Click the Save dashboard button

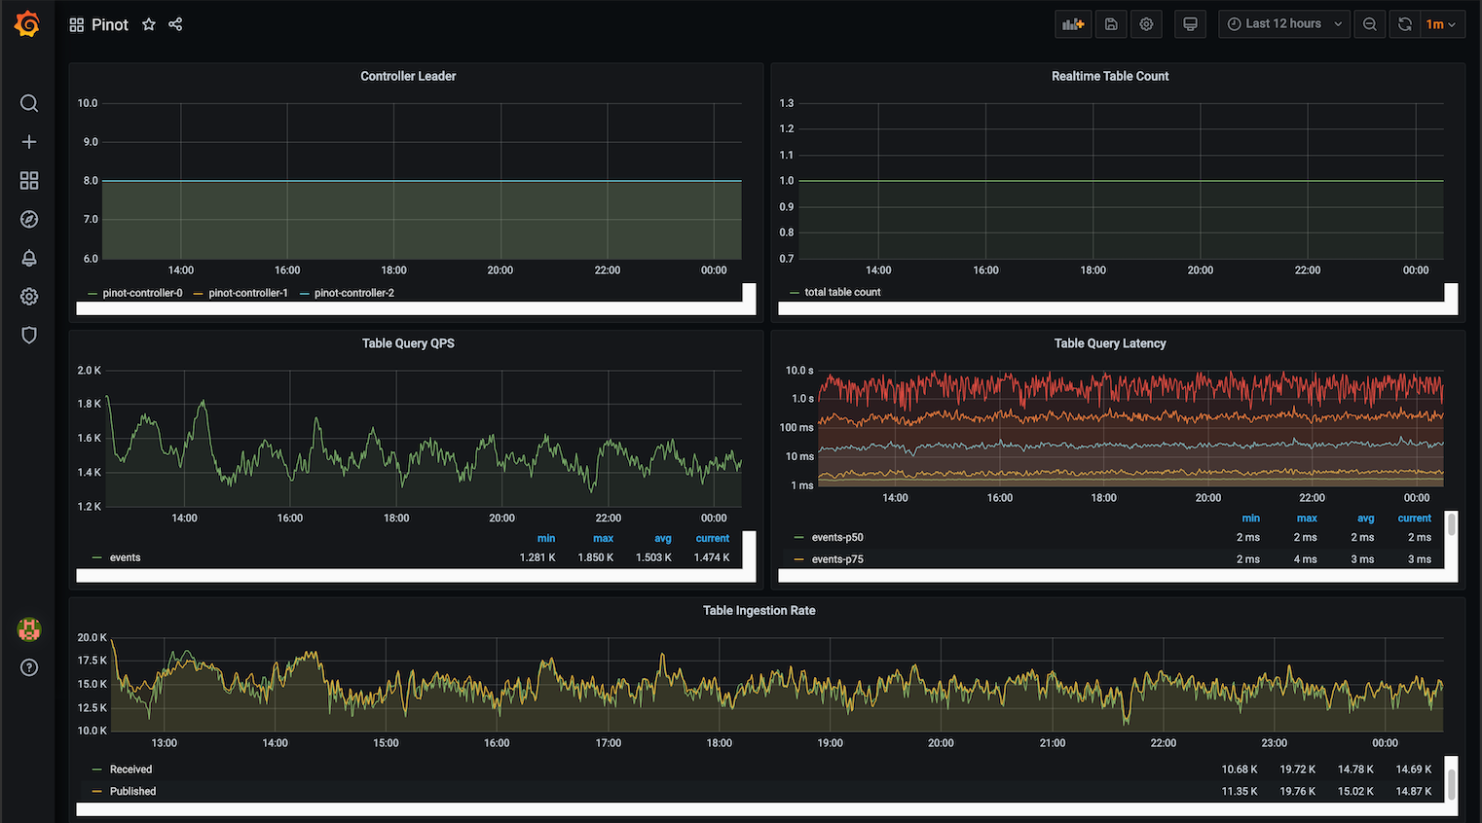pyautogui.click(x=1111, y=24)
